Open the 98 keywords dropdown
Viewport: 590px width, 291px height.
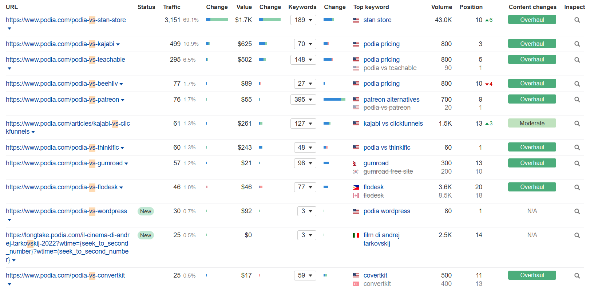point(305,163)
